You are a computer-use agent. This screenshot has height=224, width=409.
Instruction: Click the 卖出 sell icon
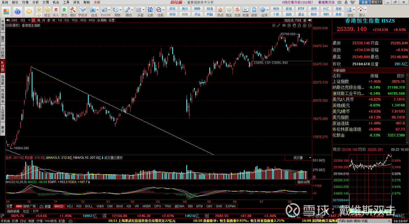click(64, 10)
